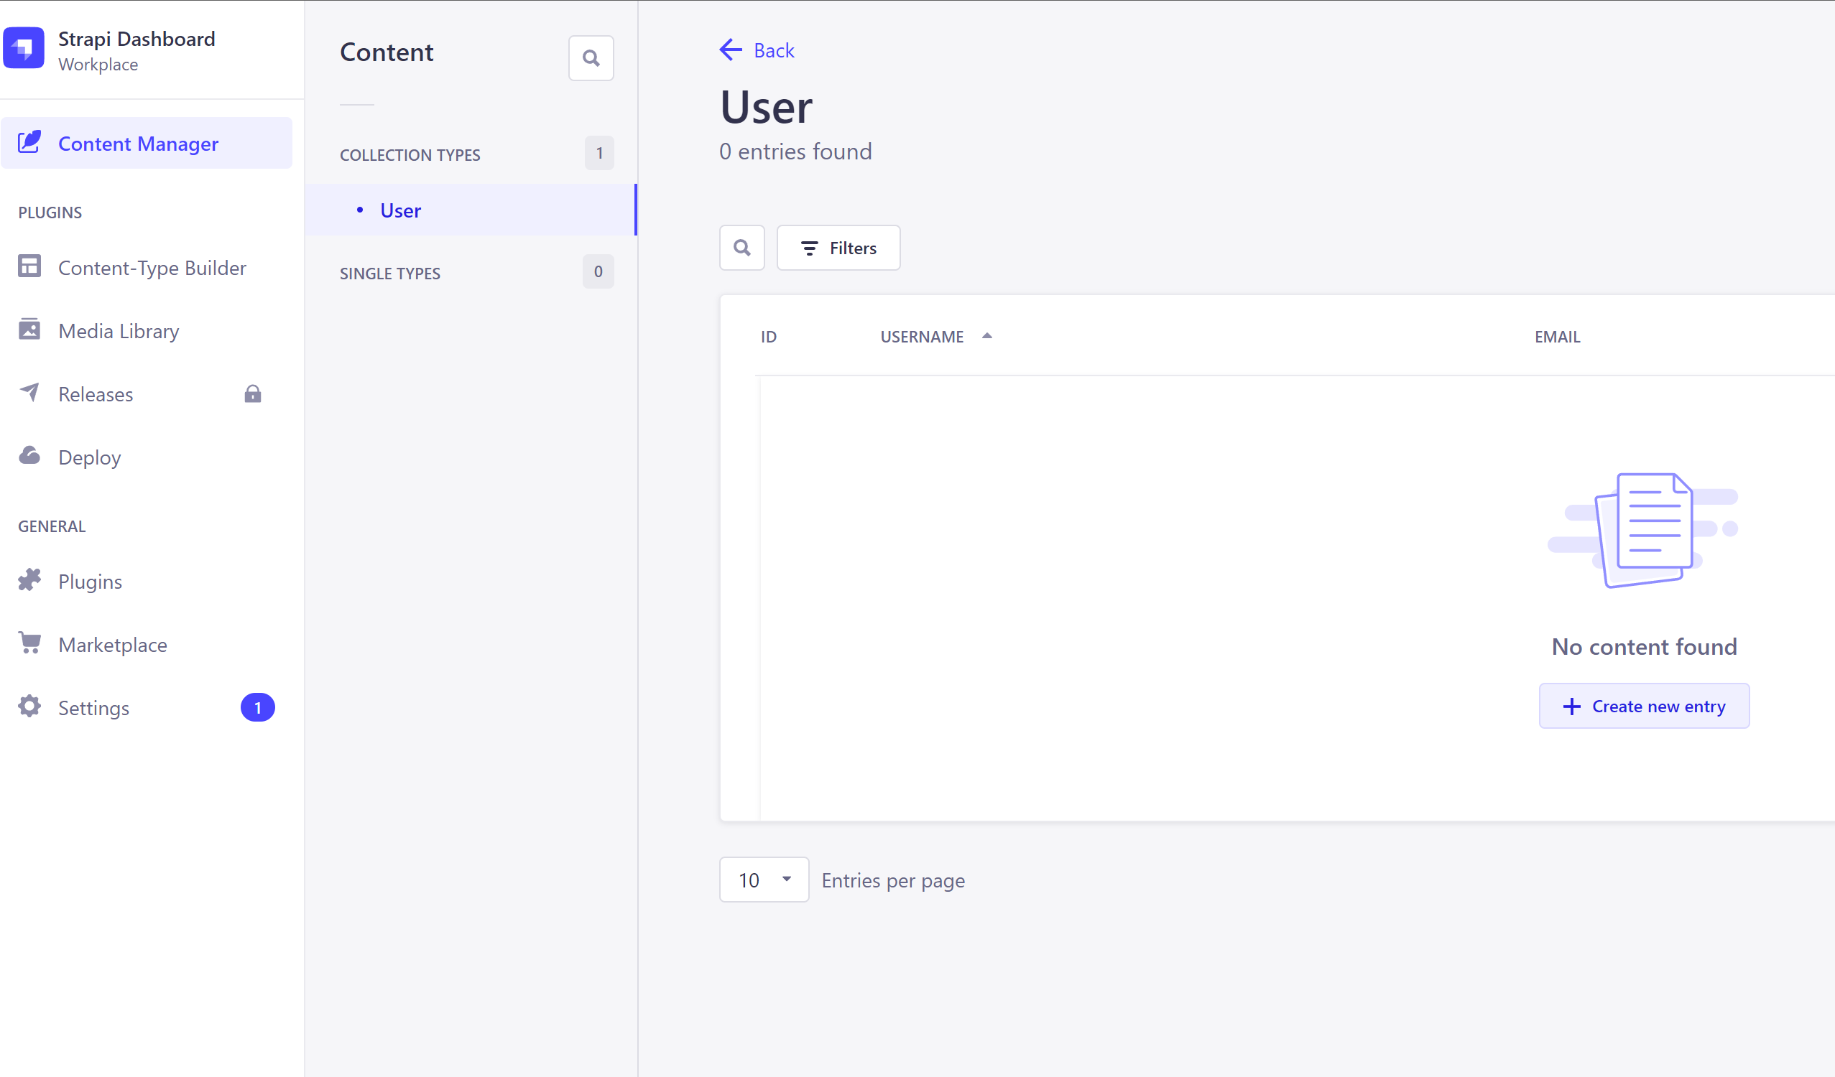Click the Marketplace shopping cart icon
Screen dimensions: 1835x1077
[29, 643]
